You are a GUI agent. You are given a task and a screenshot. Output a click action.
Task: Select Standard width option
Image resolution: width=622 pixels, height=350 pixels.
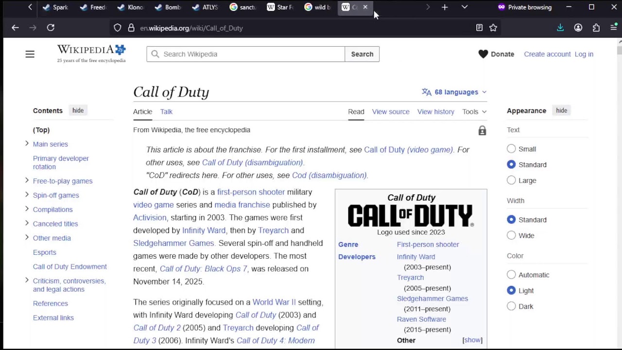(x=511, y=220)
